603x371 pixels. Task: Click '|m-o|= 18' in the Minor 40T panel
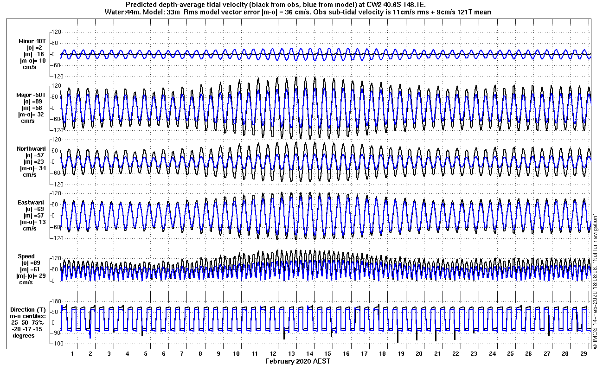pos(32,61)
